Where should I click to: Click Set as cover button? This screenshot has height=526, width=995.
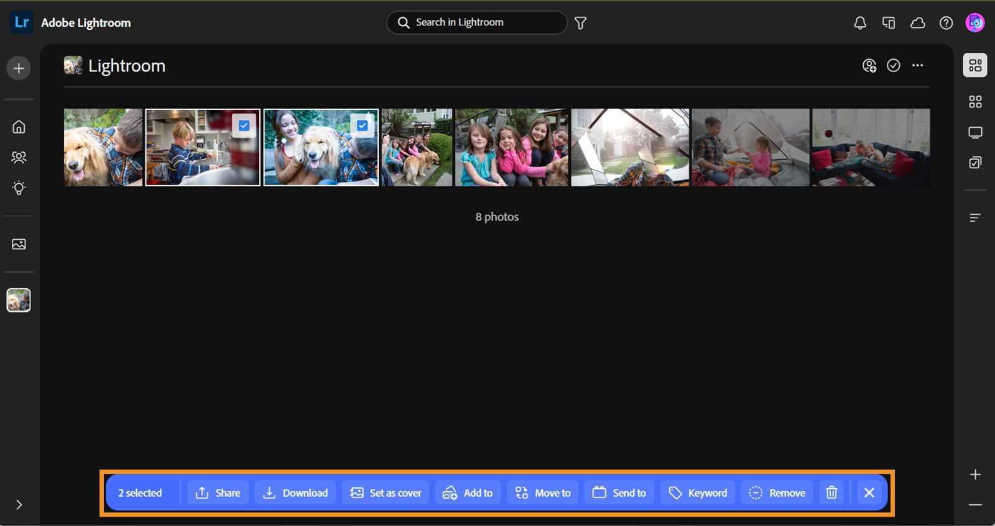coord(386,492)
